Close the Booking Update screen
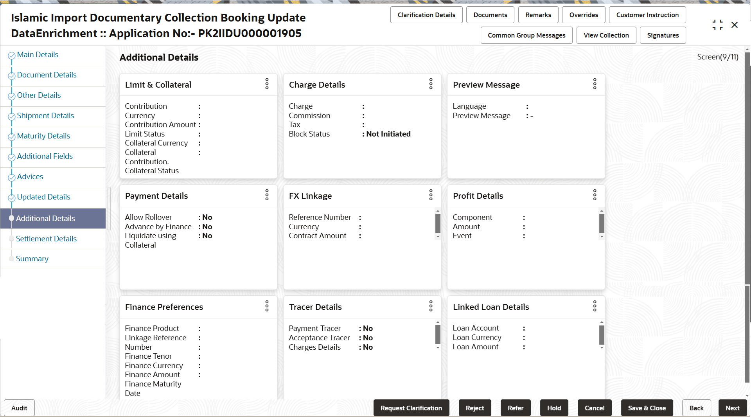 click(735, 25)
